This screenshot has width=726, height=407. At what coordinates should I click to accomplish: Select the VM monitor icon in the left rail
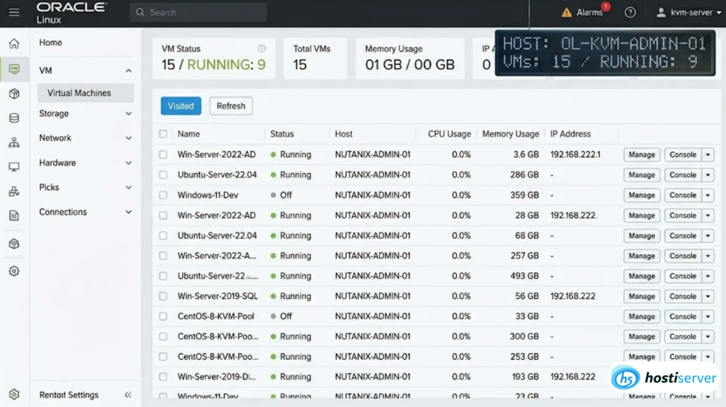[x=14, y=69]
